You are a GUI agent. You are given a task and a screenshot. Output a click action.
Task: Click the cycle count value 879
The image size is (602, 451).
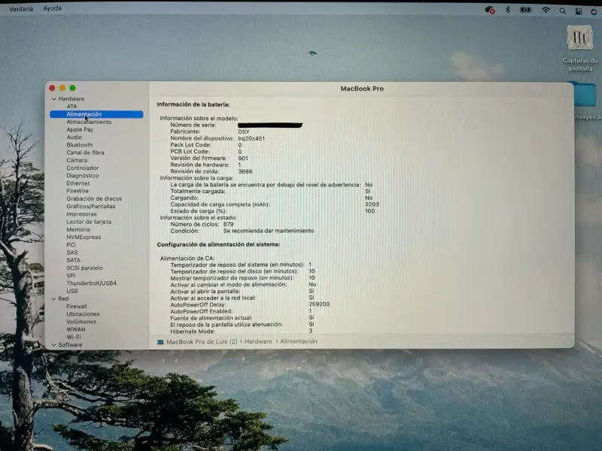pyautogui.click(x=229, y=224)
